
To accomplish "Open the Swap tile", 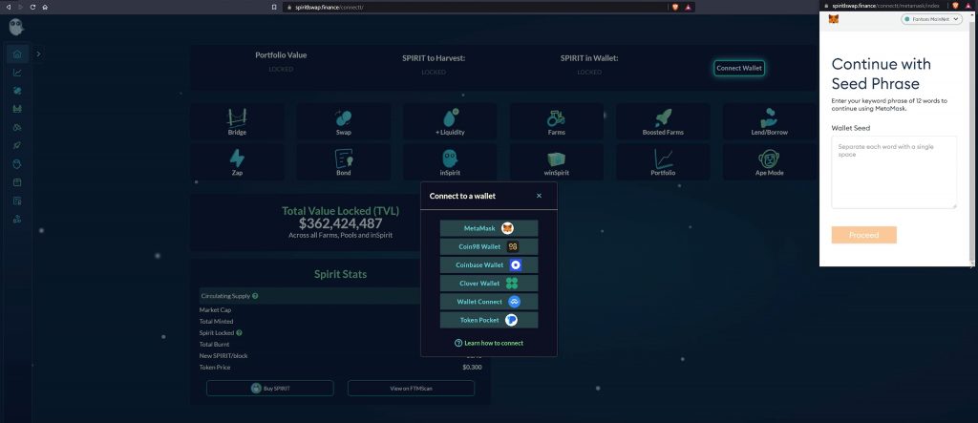I will point(344,121).
